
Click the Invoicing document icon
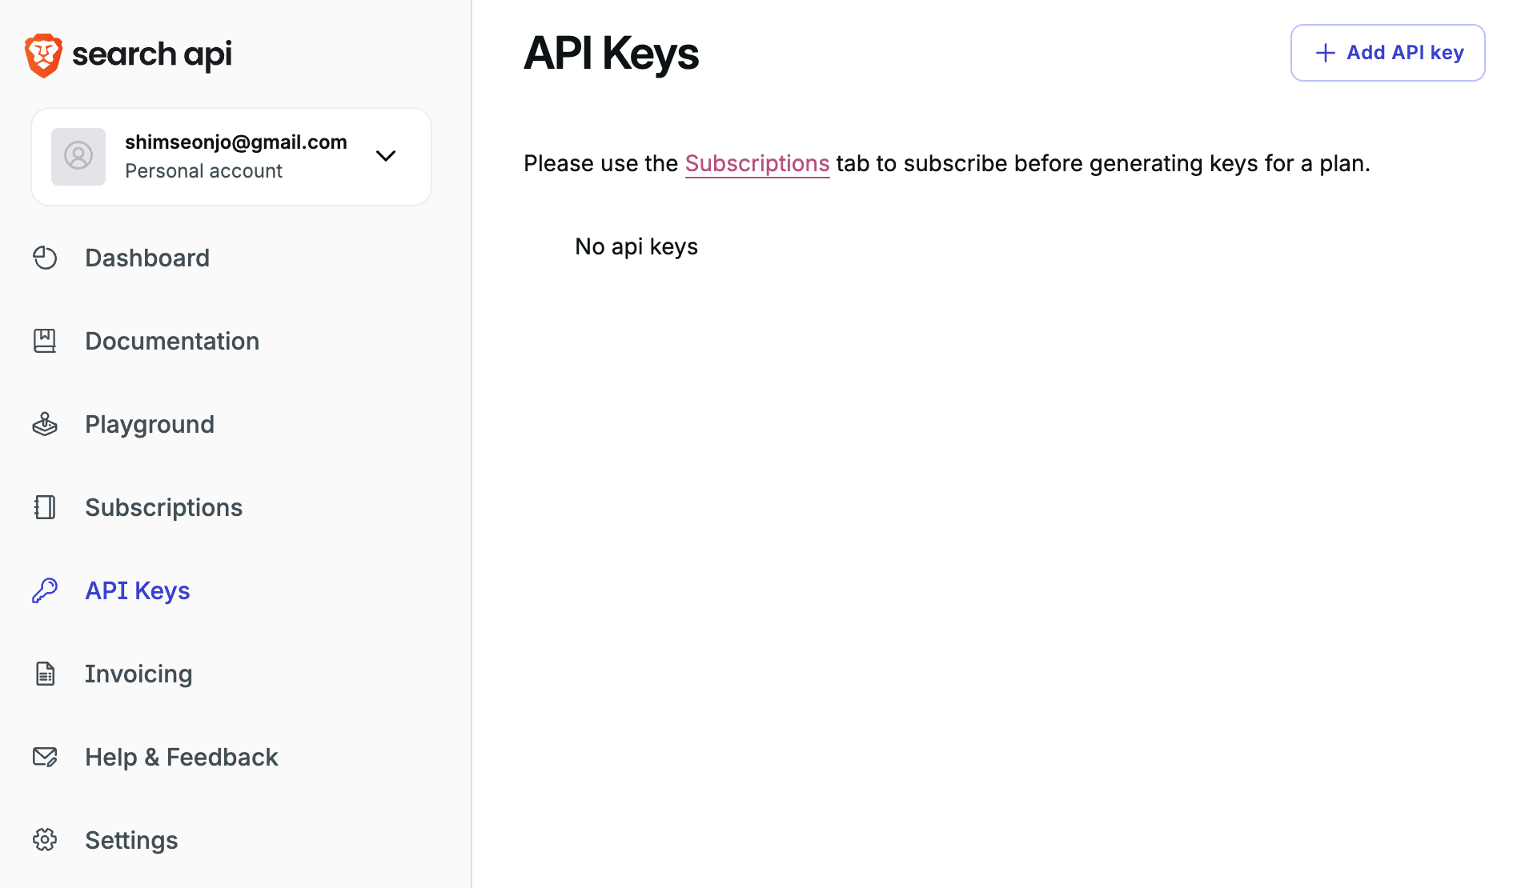point(45,674)
